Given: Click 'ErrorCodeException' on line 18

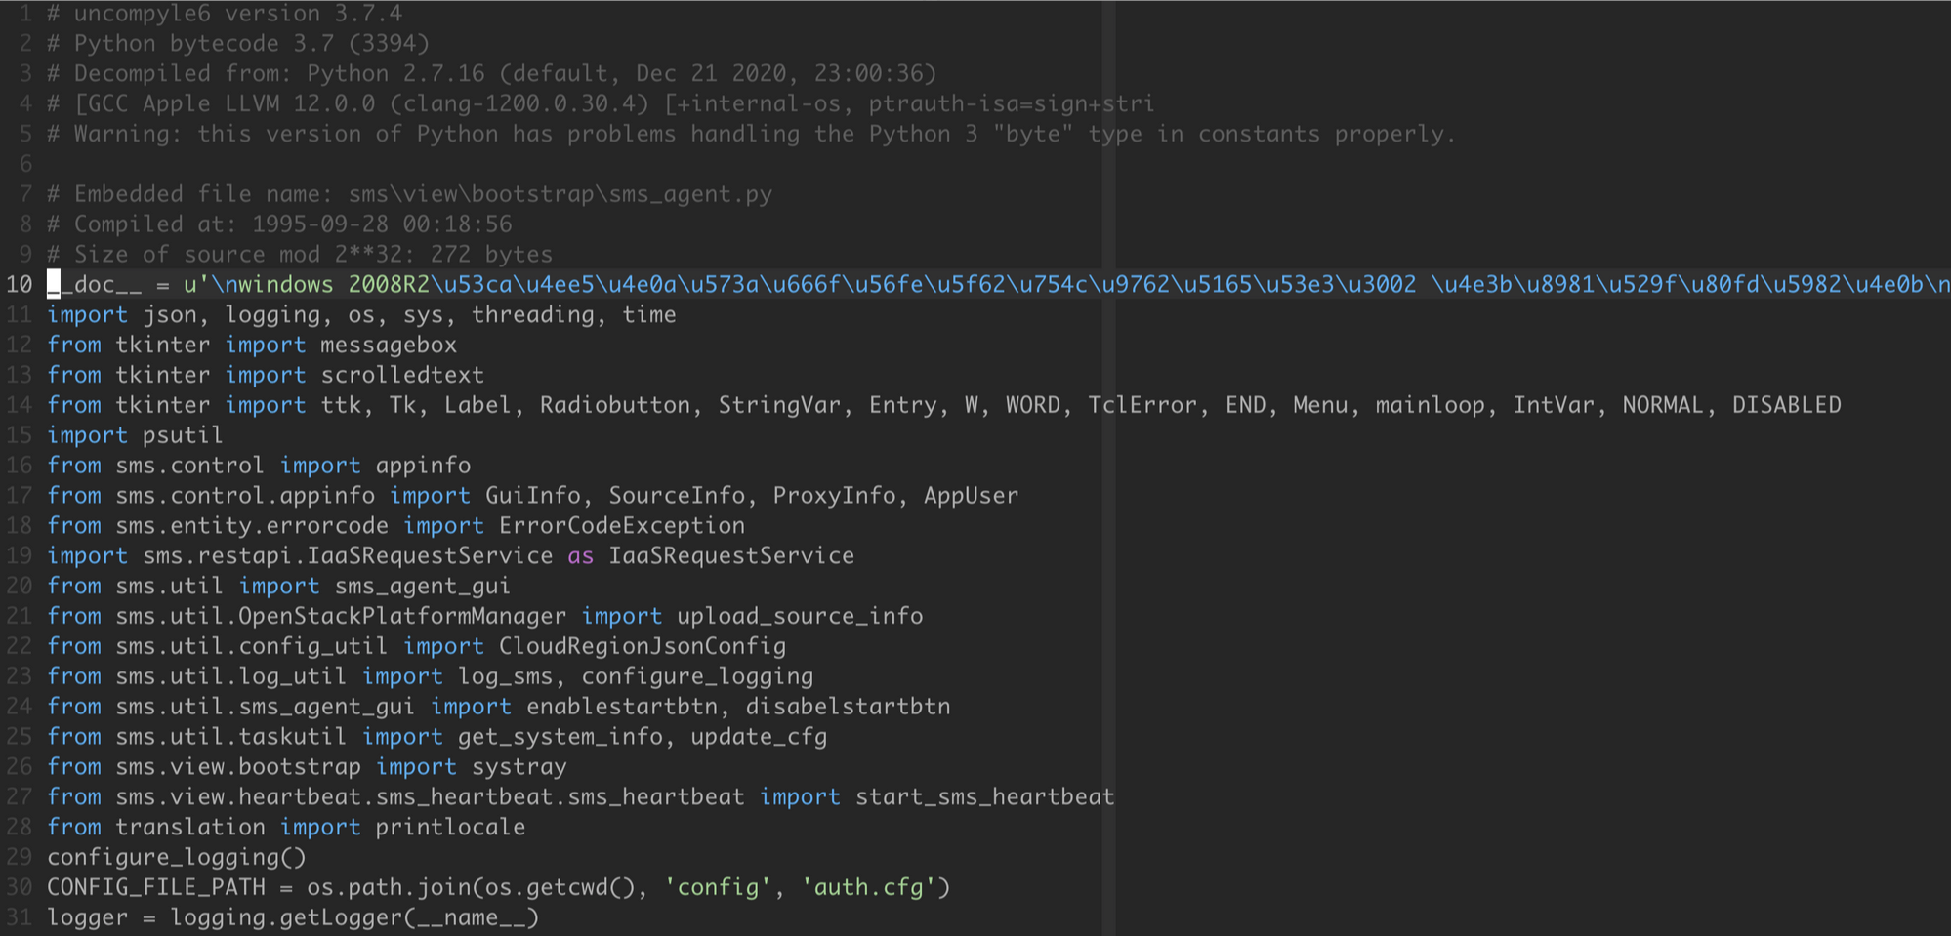Looking at the screenshot, I should (622, 526).
